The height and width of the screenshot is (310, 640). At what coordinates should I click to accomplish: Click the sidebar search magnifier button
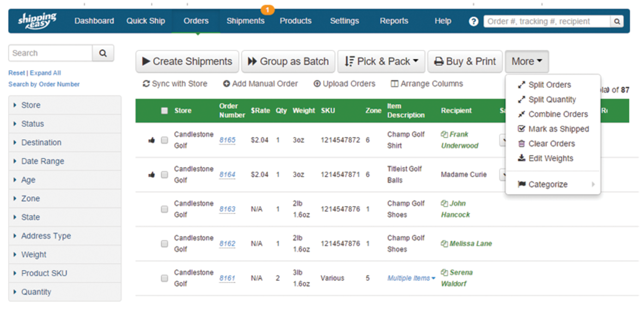pos(103,53)
